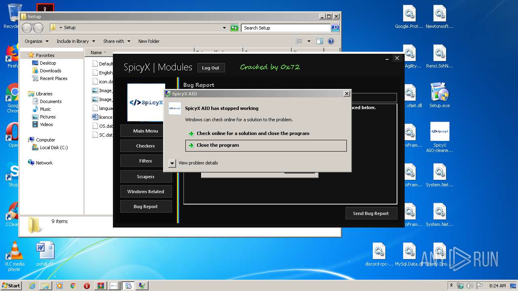Select discord-rpc desktop file icon

click(379, 255)
